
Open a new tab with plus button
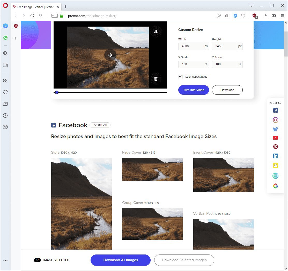click(x=65, y=7)
